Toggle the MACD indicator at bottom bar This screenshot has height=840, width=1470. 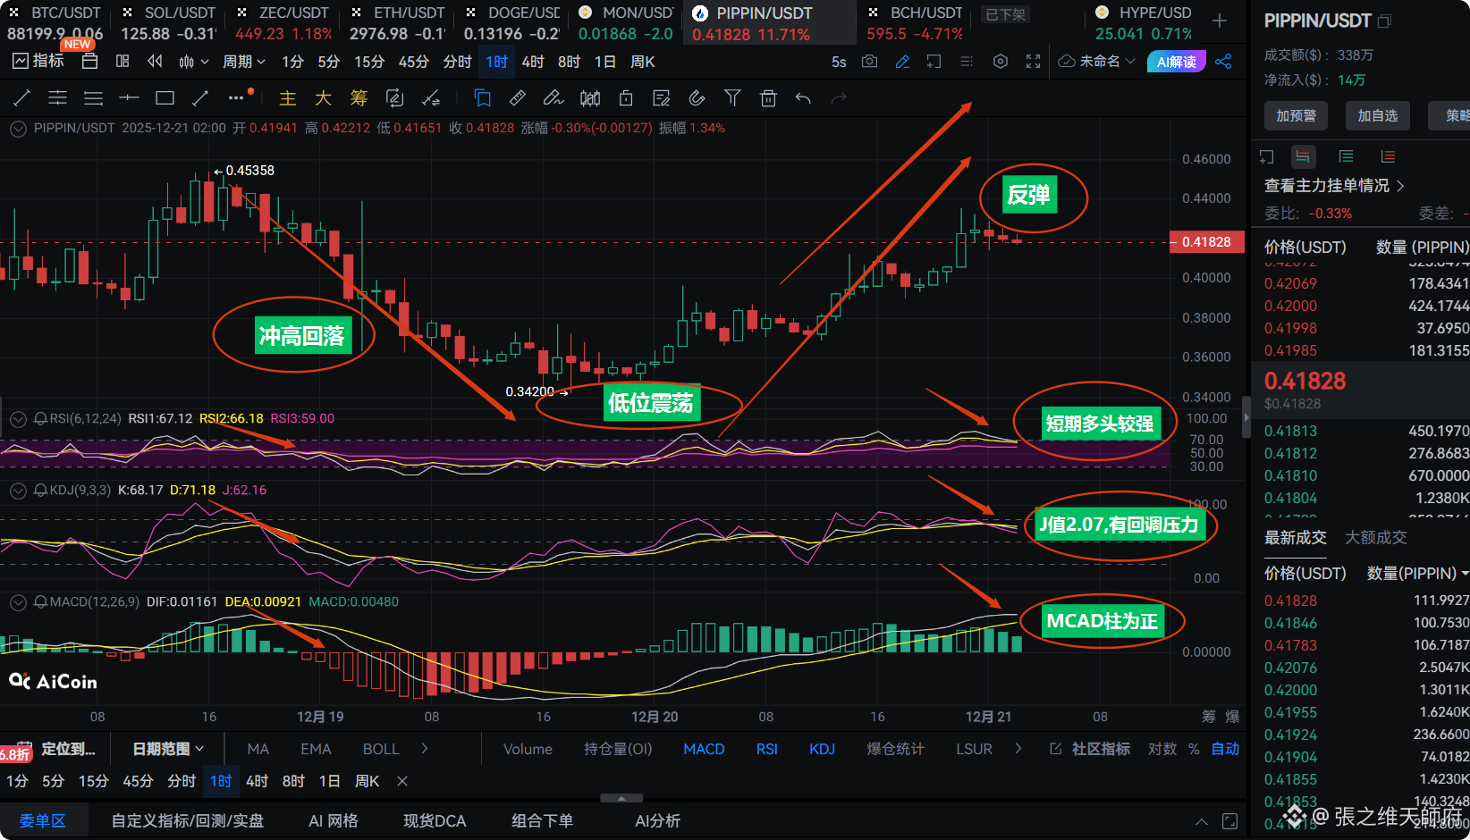coord(704,749)
